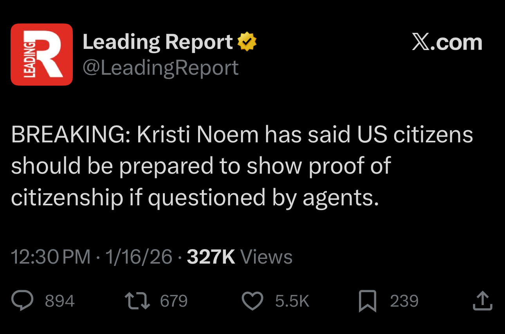
Task: Click the 239 bookmarks count
Action: point(404,301)
